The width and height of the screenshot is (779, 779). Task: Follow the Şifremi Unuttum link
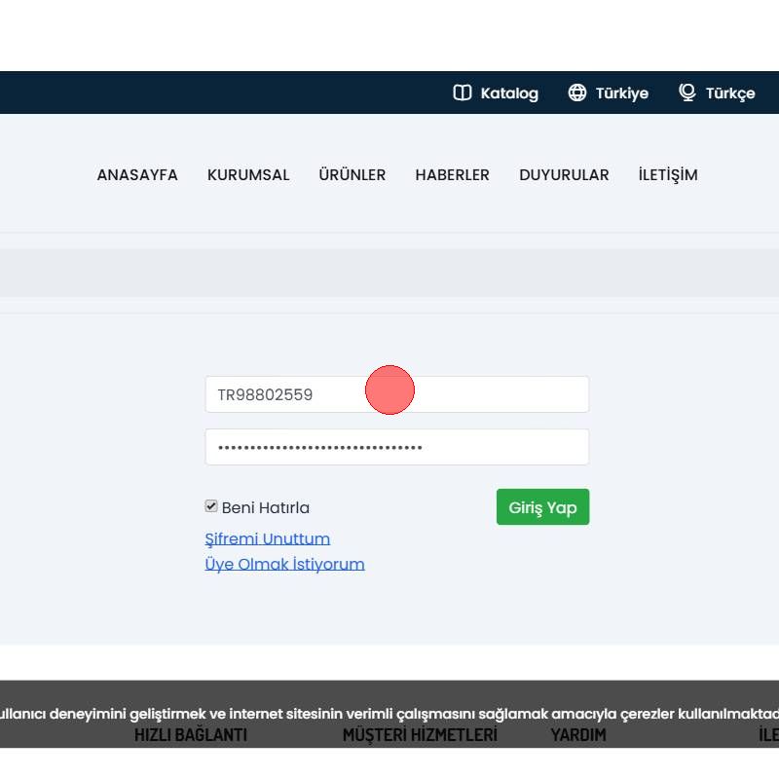(267, 538)
